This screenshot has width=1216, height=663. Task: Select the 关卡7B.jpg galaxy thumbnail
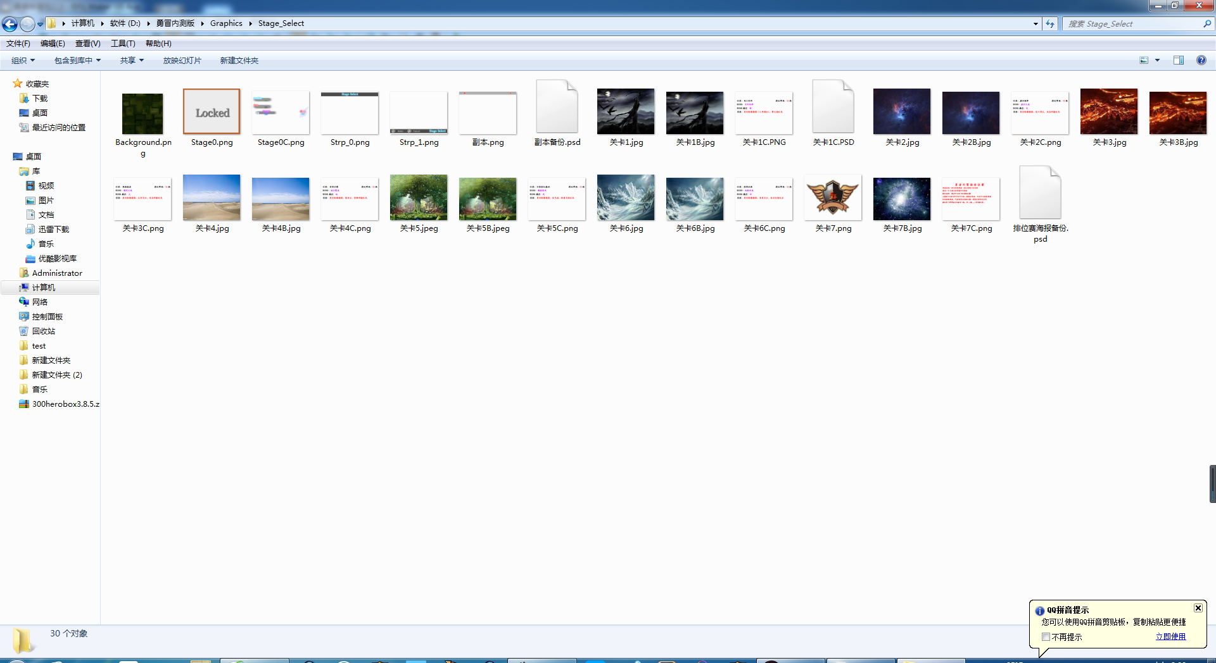coord(902,199)
